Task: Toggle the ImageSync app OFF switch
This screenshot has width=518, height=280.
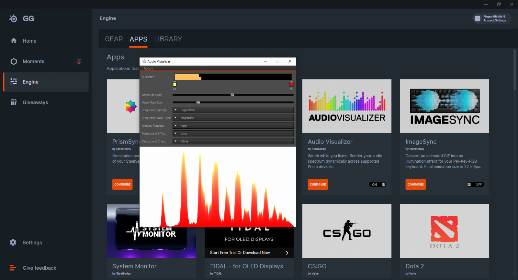Action: [475, 185]
